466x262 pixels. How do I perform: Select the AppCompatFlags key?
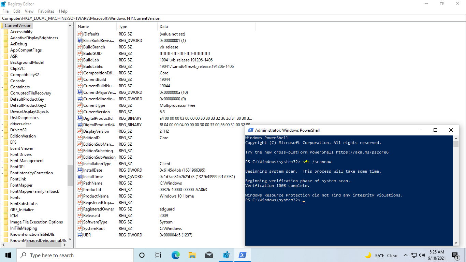[26, 50]
